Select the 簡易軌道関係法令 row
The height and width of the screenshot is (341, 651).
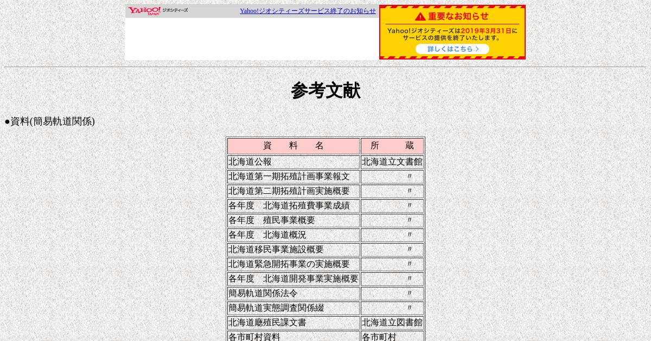pos(325,293)
